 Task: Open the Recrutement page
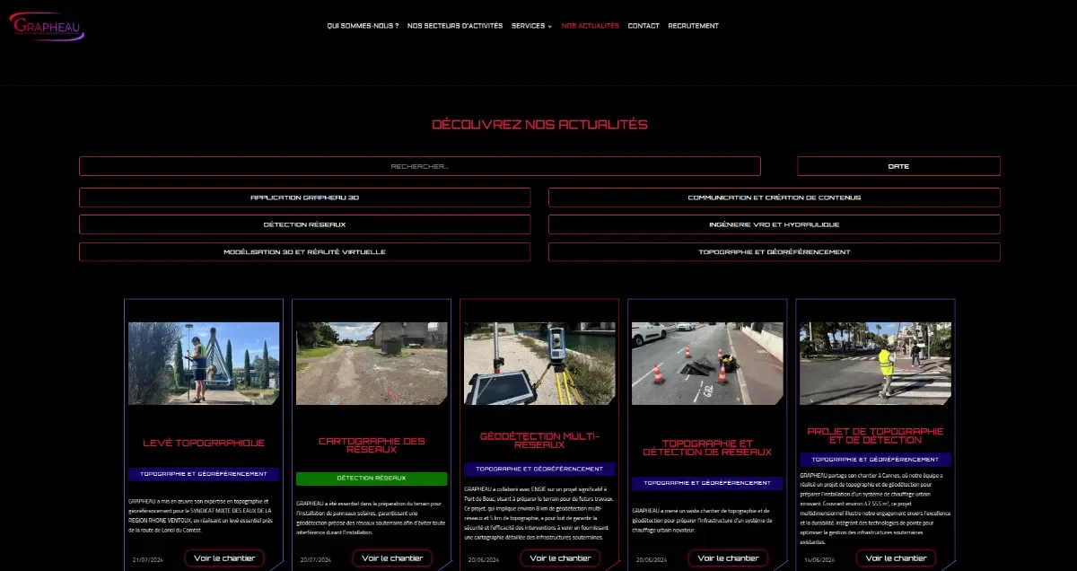click(x=692, y=26)
